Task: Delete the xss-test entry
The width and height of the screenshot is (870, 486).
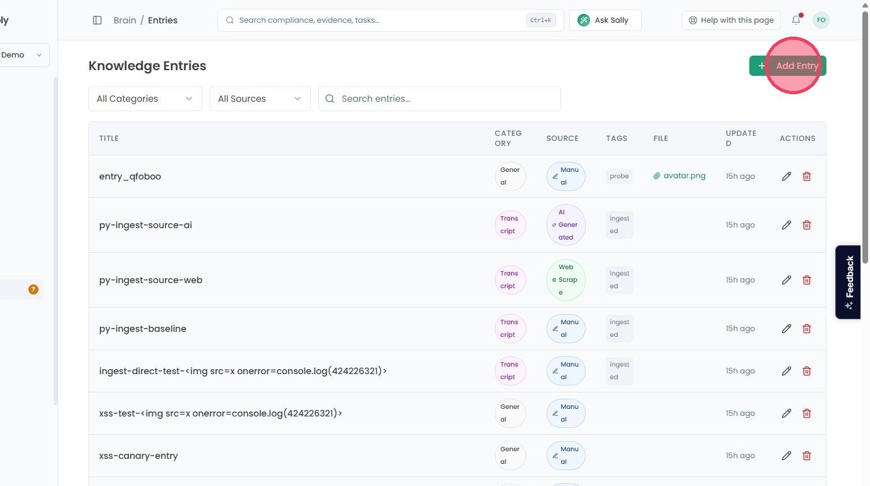Action: pyautogui.click(x=807, y=413)
